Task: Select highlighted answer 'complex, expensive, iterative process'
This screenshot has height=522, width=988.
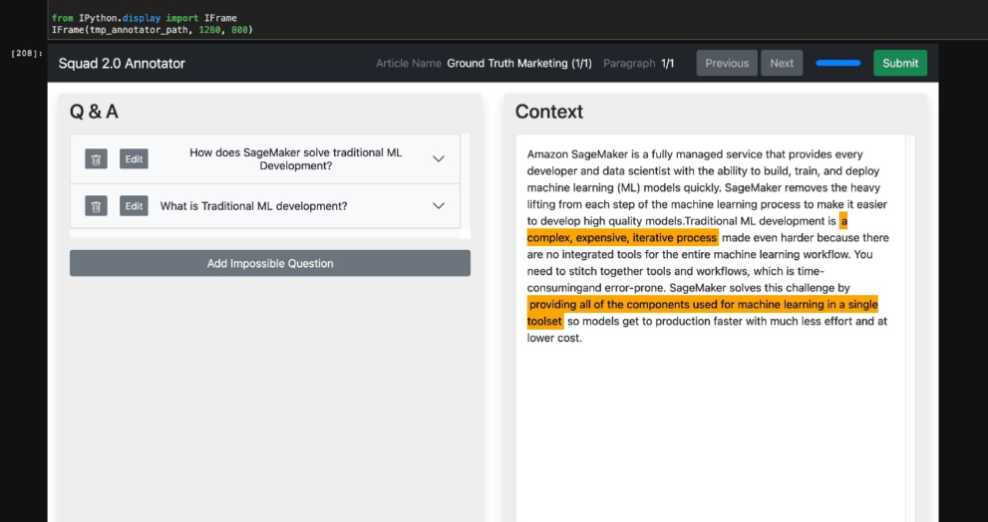Action: (x=622, y=237)
